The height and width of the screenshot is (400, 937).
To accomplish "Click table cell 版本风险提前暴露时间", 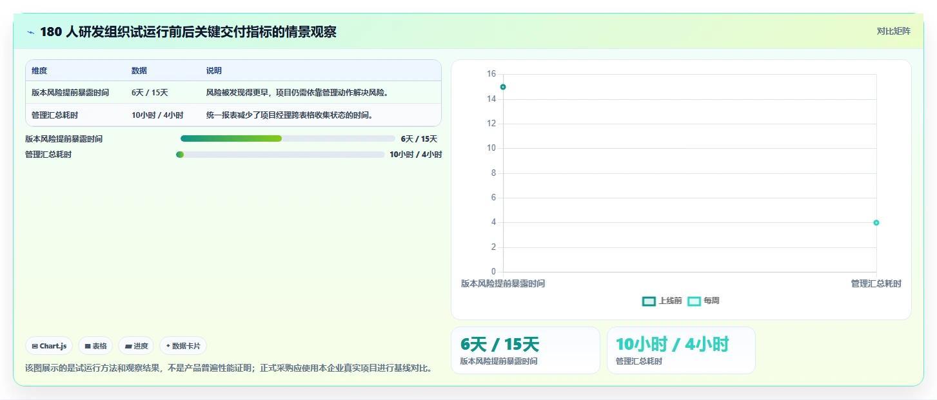I will 70,93.
